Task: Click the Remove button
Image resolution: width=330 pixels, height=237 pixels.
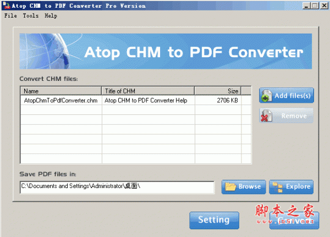Action: (x=287, y=115)
